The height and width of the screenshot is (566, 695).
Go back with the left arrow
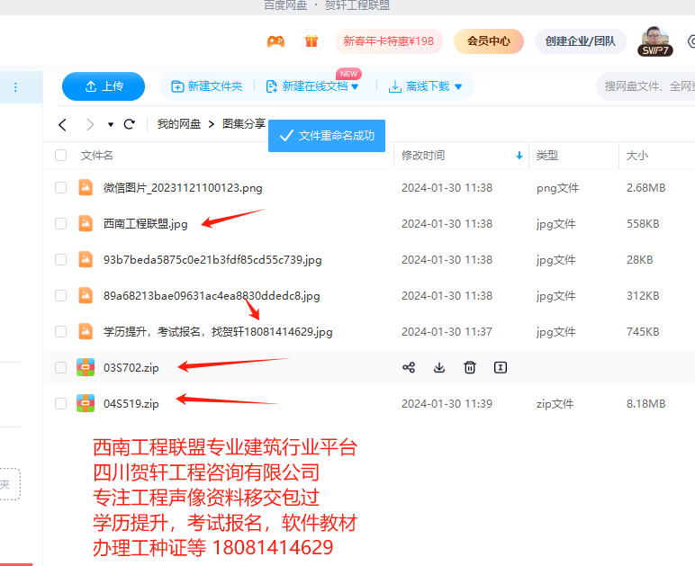click(x=62, y=124)
